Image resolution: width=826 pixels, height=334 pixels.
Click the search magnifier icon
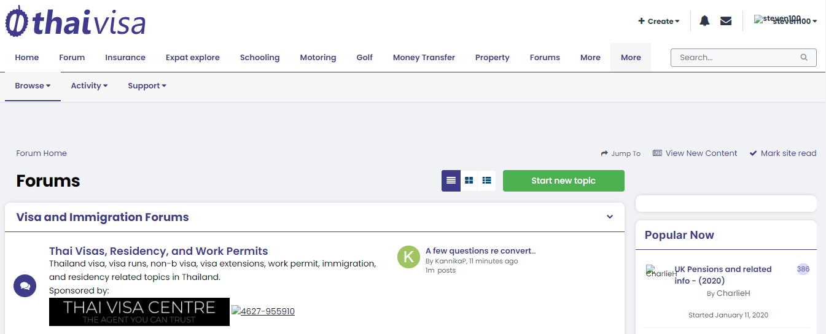coord(804,58)
